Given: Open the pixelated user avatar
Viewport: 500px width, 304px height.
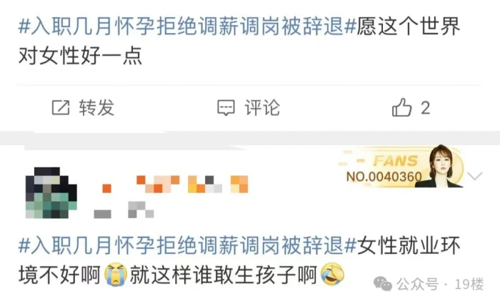Looking at the screenshot, I should (x=51, y=192).
